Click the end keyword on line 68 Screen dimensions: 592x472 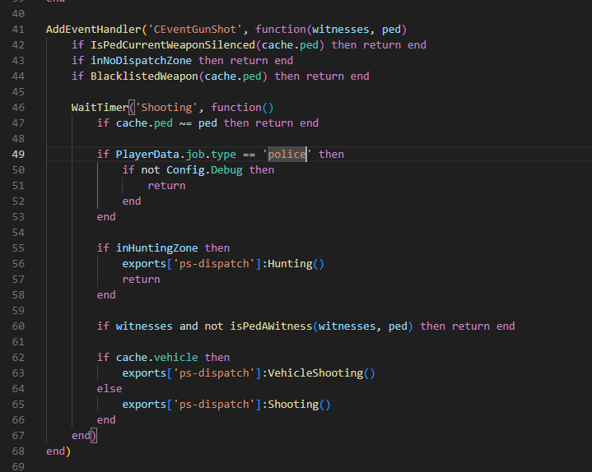55,451
